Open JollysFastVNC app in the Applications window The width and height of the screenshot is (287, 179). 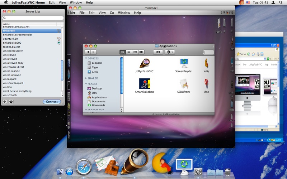(145, 64)
